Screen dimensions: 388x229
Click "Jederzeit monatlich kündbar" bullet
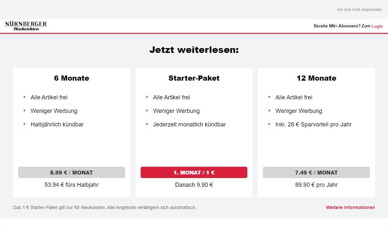coord(189,124)
